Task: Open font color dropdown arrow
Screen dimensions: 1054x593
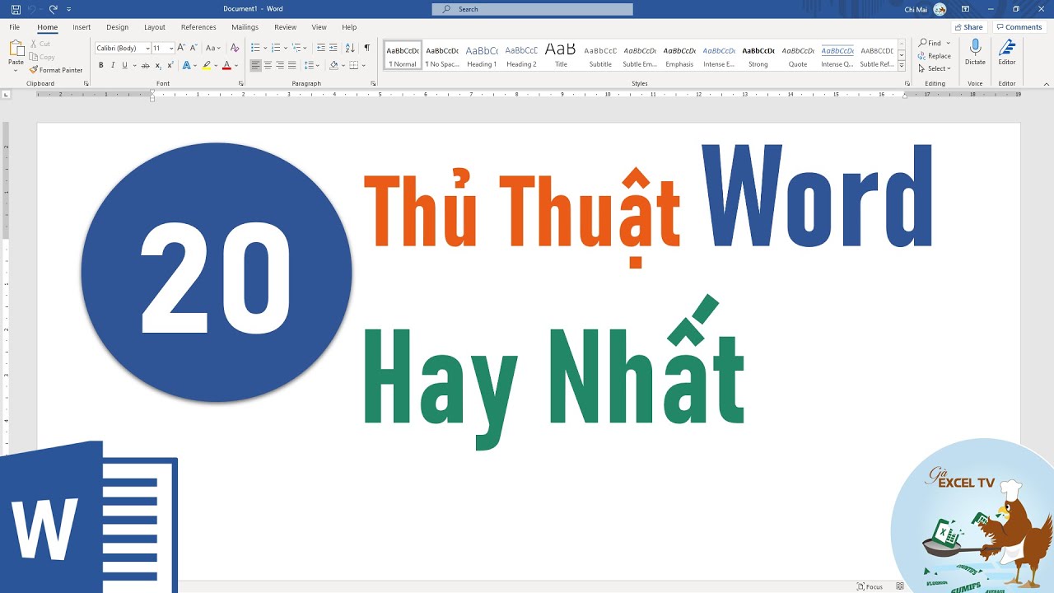Action: (x=236, y=65)
